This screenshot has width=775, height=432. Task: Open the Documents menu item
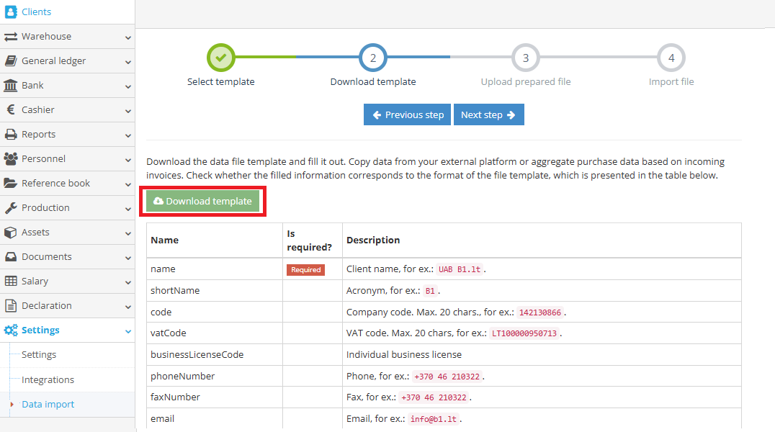[x=46, y=257]
